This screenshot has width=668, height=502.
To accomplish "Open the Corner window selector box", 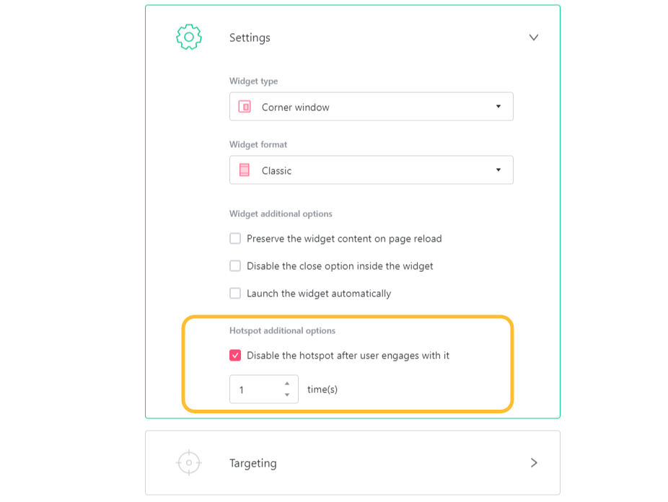I will click(x=371, y=106).
